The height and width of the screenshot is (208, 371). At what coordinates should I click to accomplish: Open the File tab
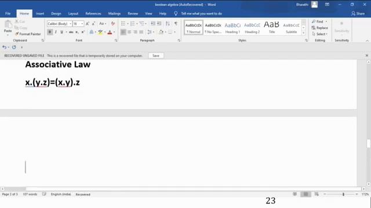pos(8,14)
